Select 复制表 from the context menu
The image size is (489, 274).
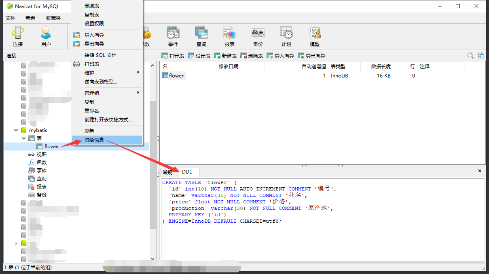click(92, 15)
